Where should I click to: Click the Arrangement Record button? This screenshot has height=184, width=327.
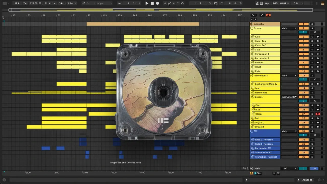click(158, 3)
